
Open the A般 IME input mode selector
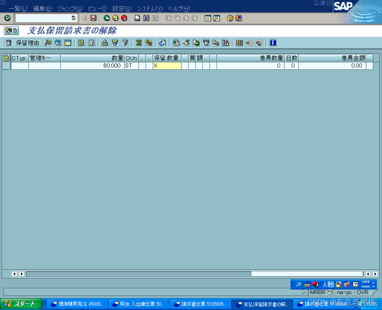tap(328, 284)
